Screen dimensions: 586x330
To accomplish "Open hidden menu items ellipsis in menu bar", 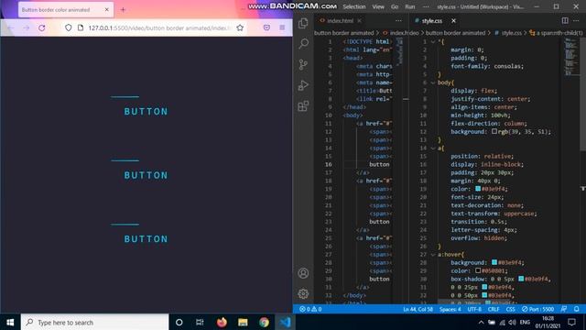I will 426,6.
